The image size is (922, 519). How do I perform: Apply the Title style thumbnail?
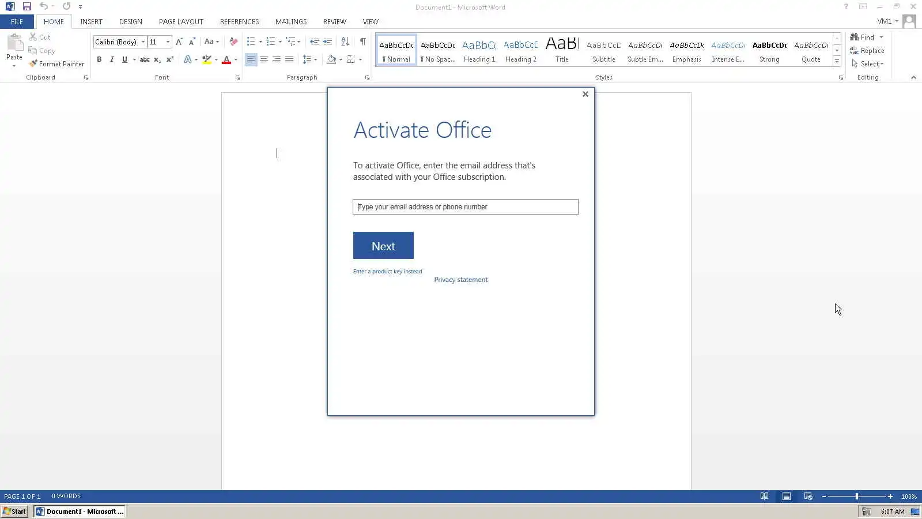pos(562,50)
